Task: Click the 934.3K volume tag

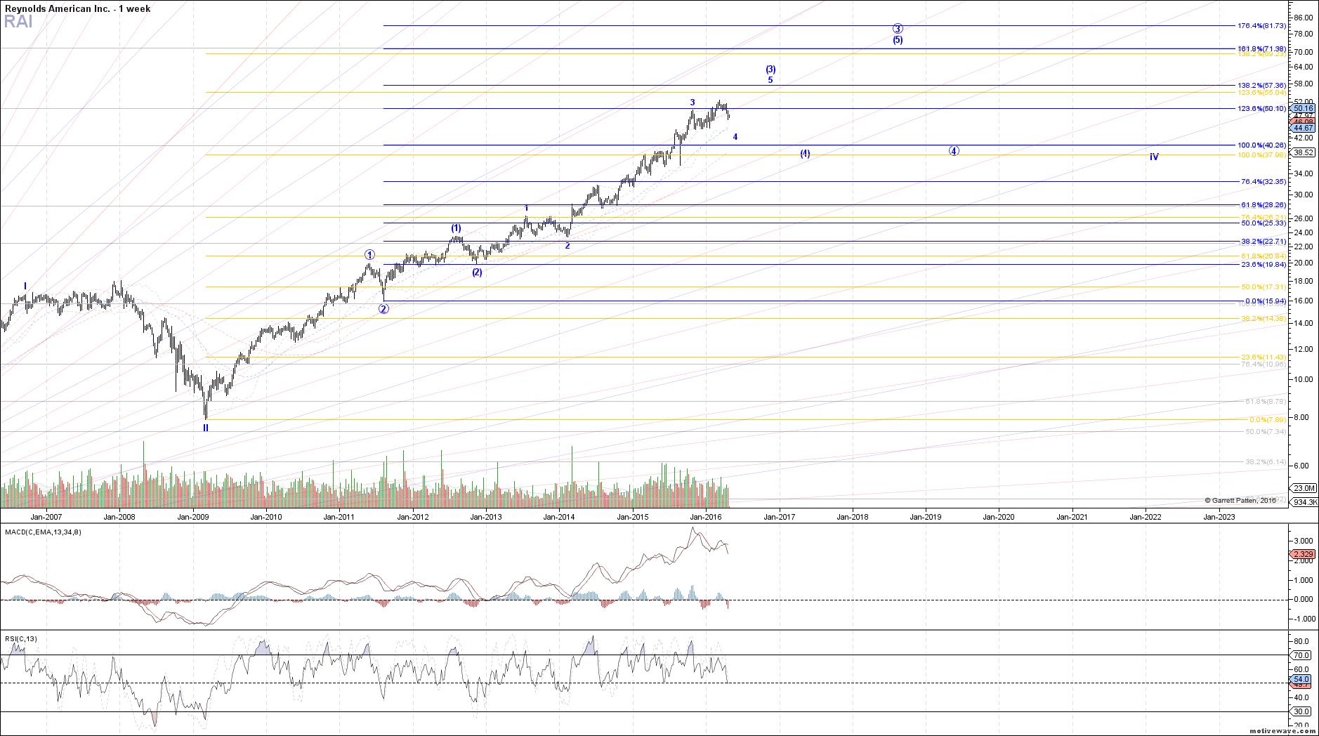Action: pos(1305,502)
